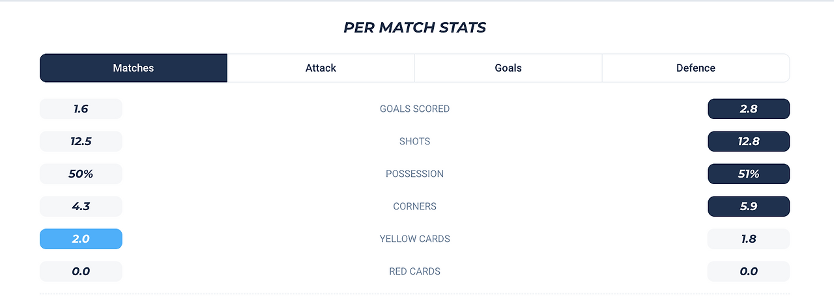Viewport: 834px width, 298px height.
Task: Click the 2.8 goals scored badge
Action: [x=749, y=109]
